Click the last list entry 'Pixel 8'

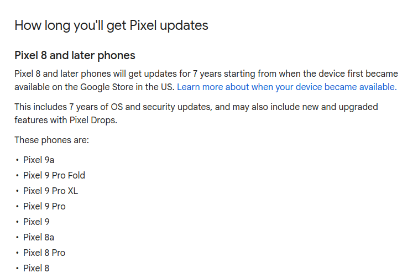coord(36,268)
